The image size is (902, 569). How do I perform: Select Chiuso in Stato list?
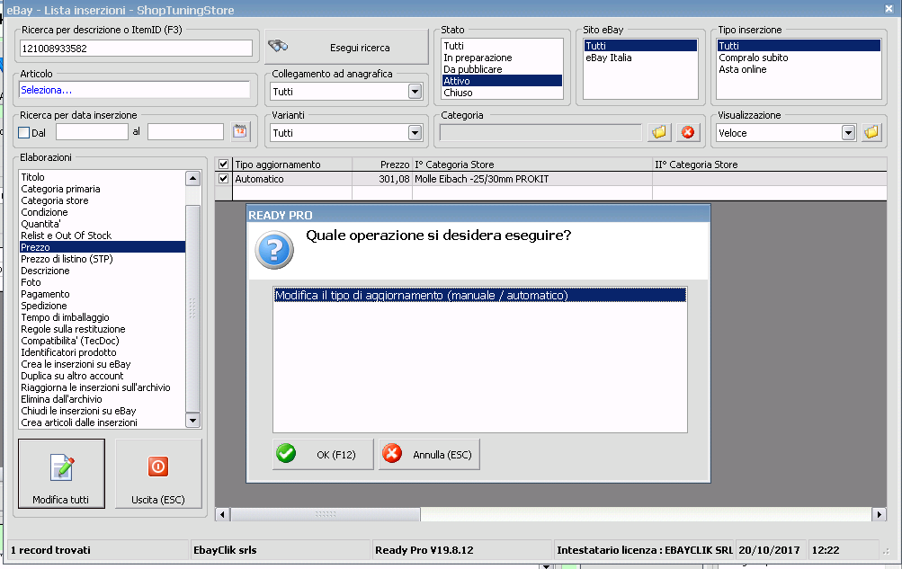pos(502,93)
